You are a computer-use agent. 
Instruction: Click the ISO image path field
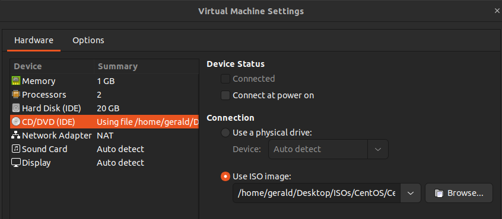317,193
